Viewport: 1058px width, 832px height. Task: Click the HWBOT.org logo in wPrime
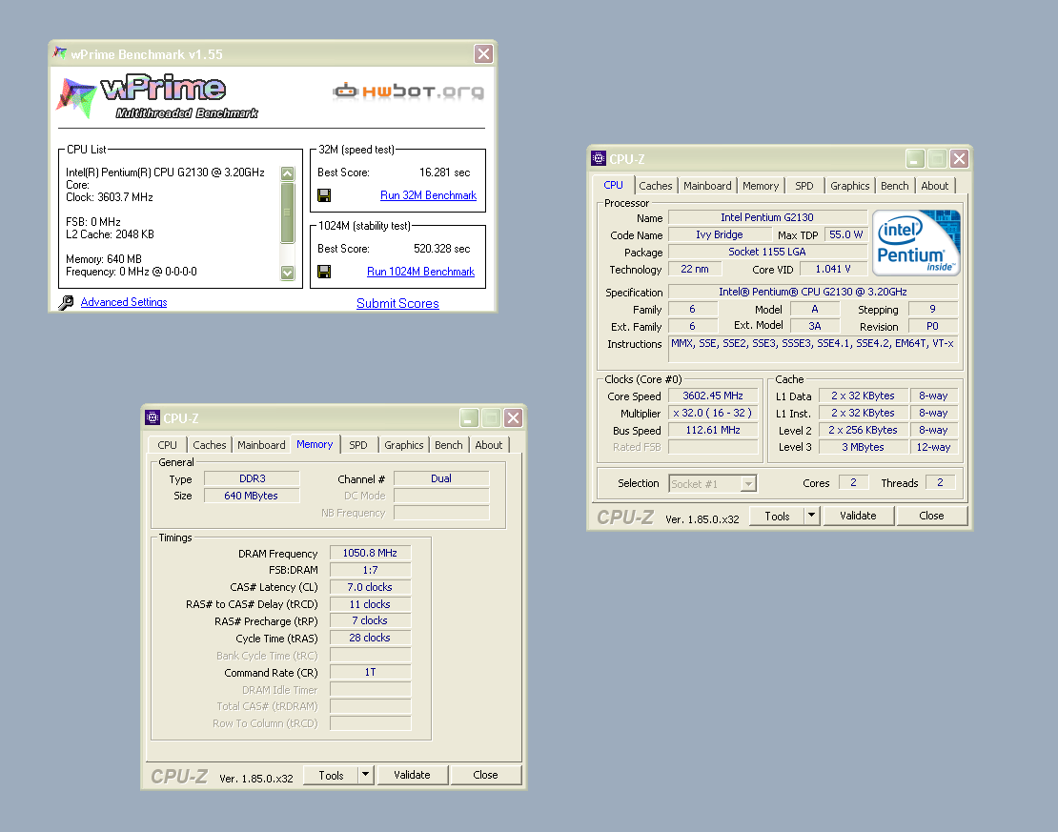point(408,91)
